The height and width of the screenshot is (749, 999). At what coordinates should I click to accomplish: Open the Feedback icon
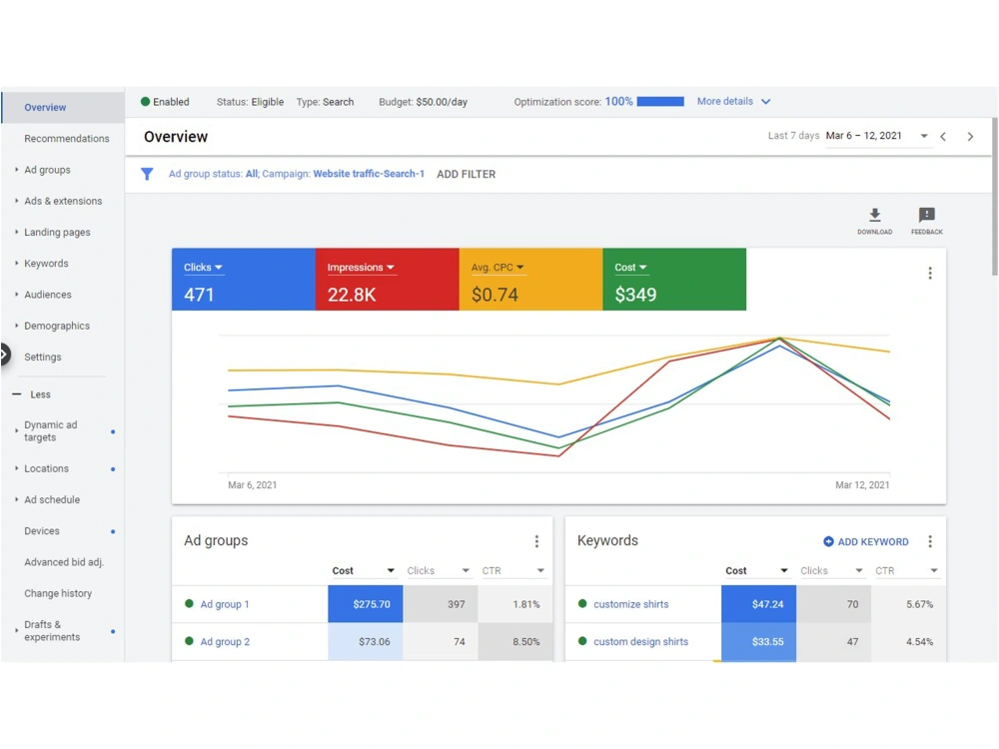(x=926, y=215)
